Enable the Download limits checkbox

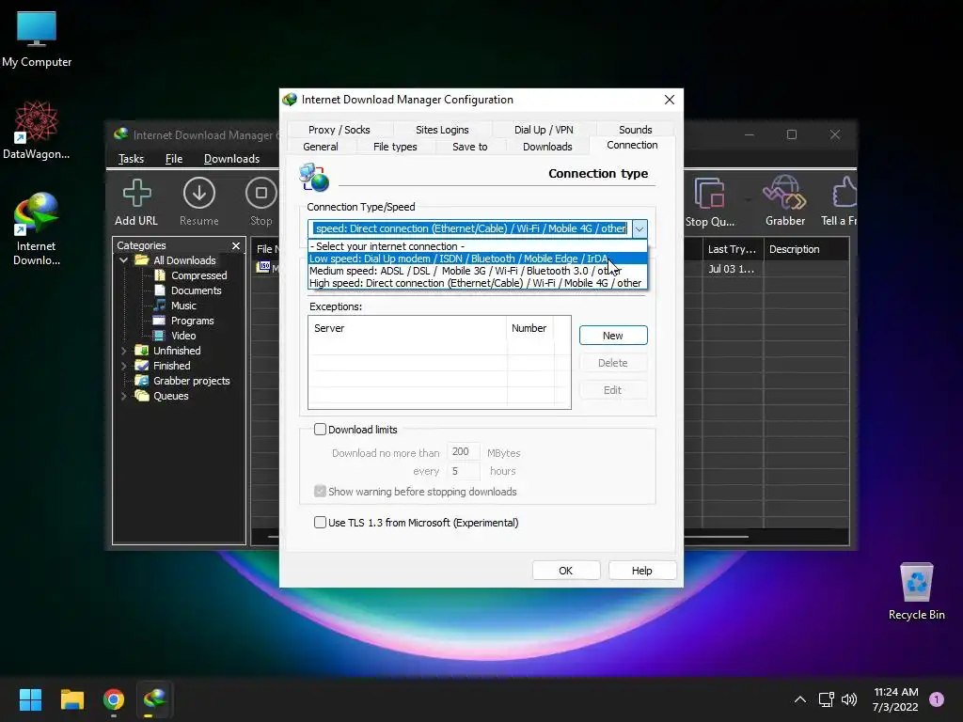[x=320, y=429]
